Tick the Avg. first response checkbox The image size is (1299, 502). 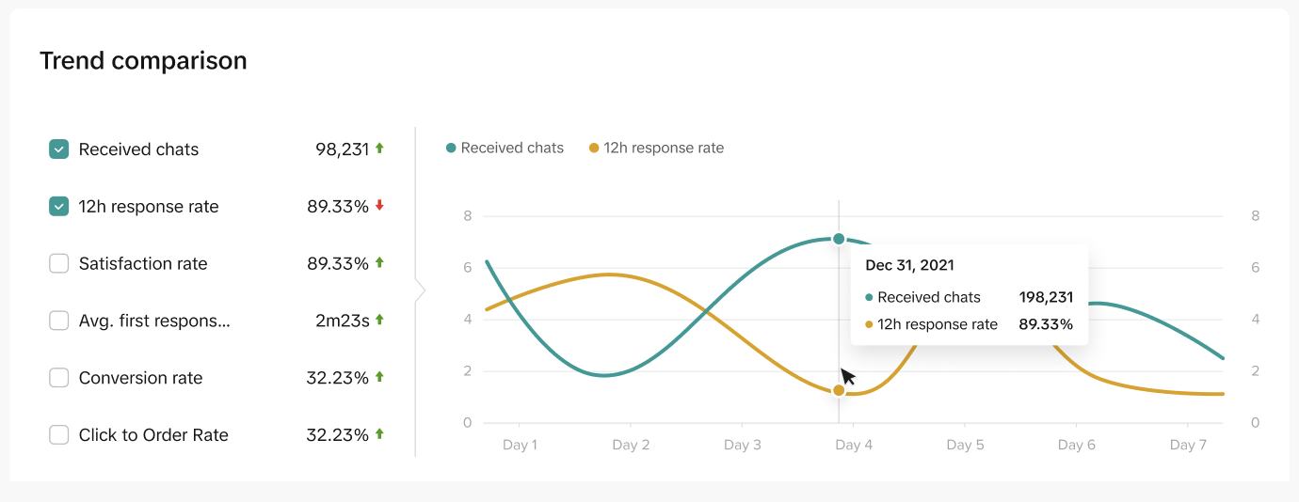(x=59, y=321)
